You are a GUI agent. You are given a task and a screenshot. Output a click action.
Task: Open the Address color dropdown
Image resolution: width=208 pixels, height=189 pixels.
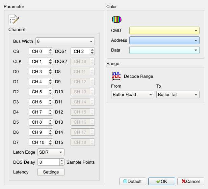click(x=164, y=40)
